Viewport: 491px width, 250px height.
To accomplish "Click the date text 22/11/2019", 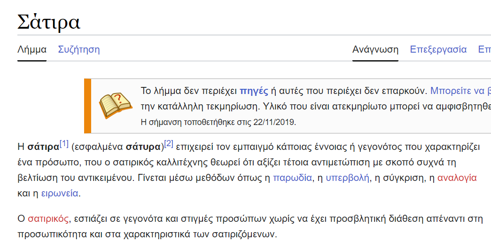I will click(273, 122).
